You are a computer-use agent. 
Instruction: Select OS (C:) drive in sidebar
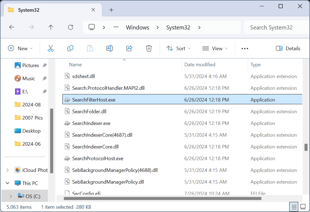pos(25,196)
